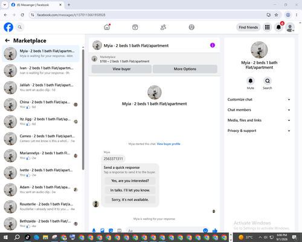Select the Messenger | Facebook browser tab

(x=37, y=5)
